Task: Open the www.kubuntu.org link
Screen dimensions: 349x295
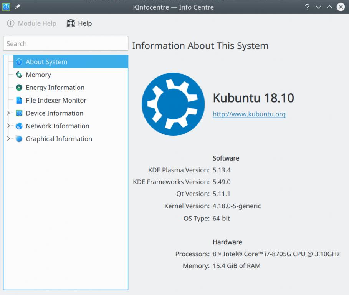Action: coord(249,114)
